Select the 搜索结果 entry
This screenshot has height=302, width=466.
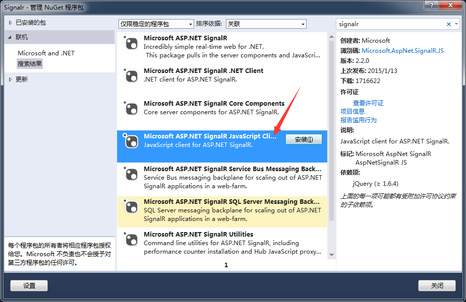[30, 63]
